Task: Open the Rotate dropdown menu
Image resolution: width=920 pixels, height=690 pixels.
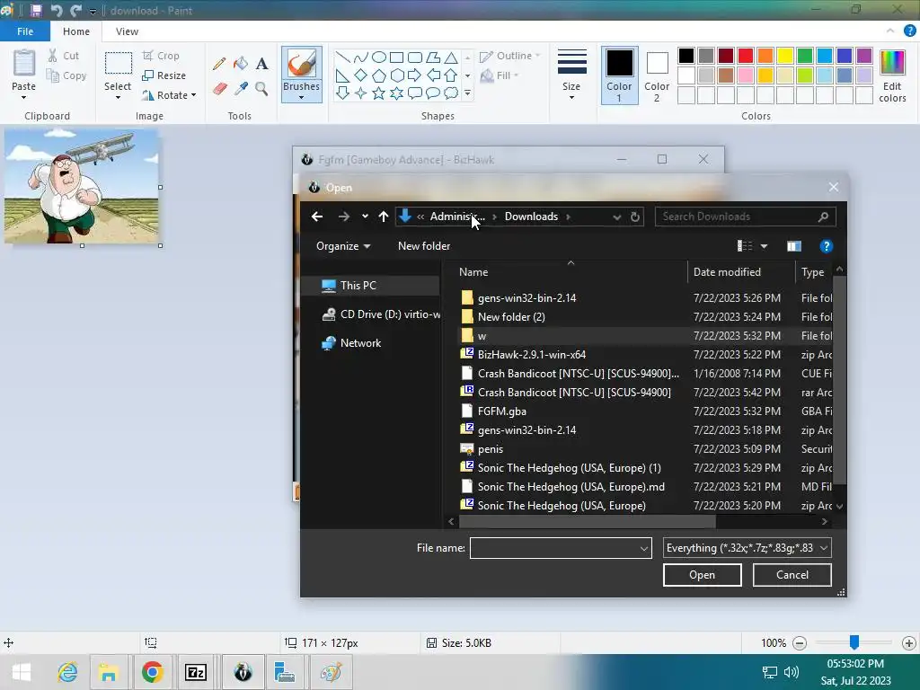Action: pos(194,95)
